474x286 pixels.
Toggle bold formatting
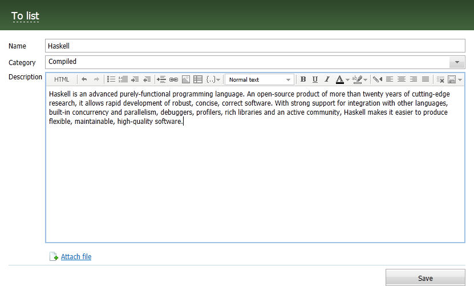pos(303,79)
